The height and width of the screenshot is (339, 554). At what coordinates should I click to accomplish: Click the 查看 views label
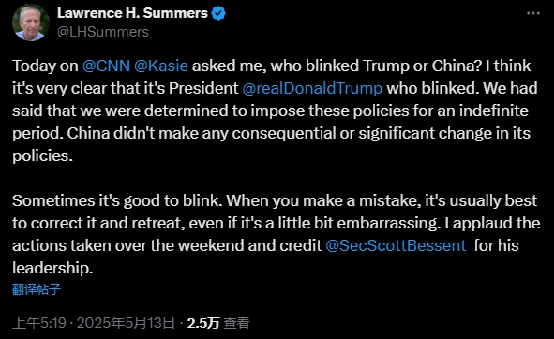tap(237, 323)
